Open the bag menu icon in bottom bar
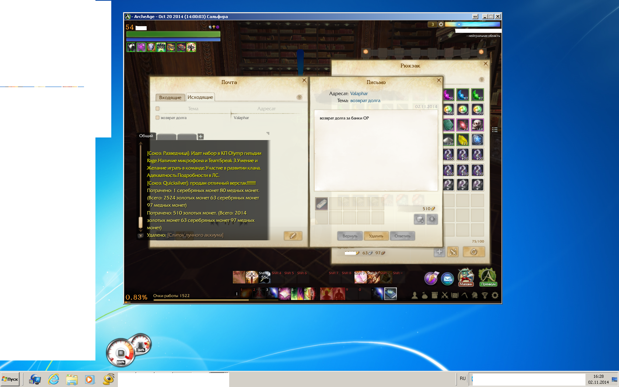 point(424,295)
